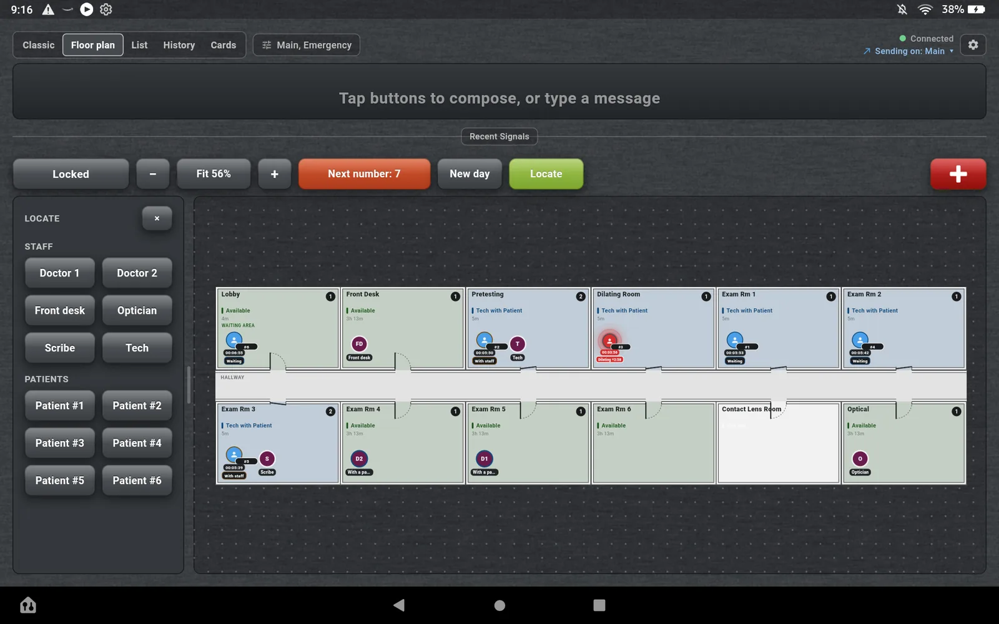Tap Android recent apps button
This screenshot has height=624, width=999.
point(599,605)
